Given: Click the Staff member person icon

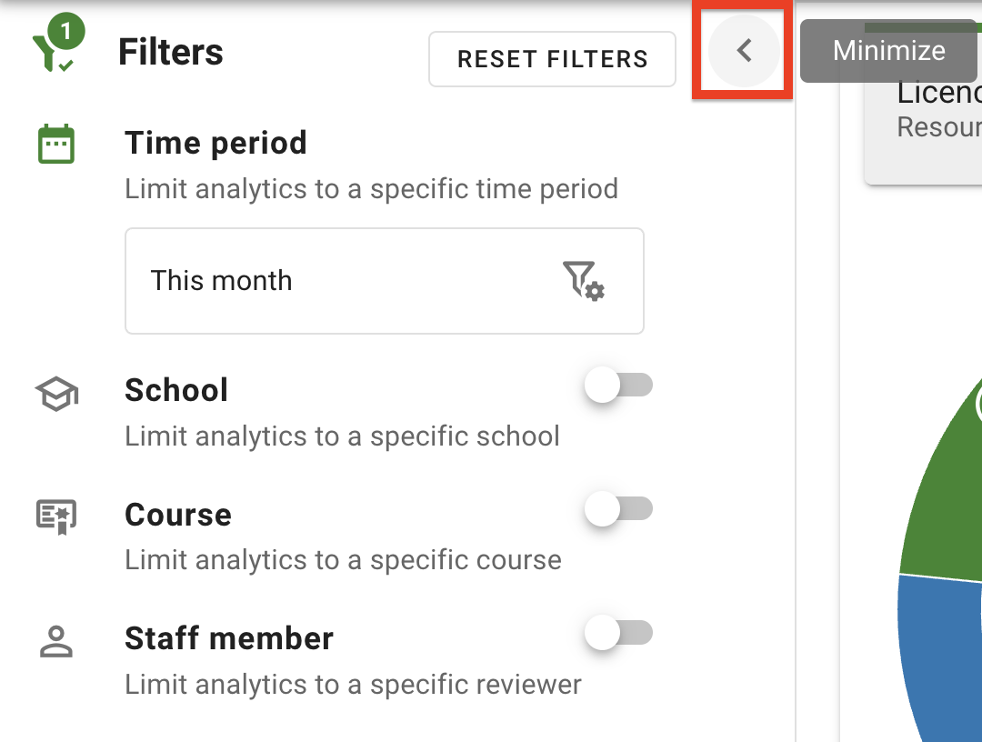Looking at the screenshot, I should coord(56,641).
